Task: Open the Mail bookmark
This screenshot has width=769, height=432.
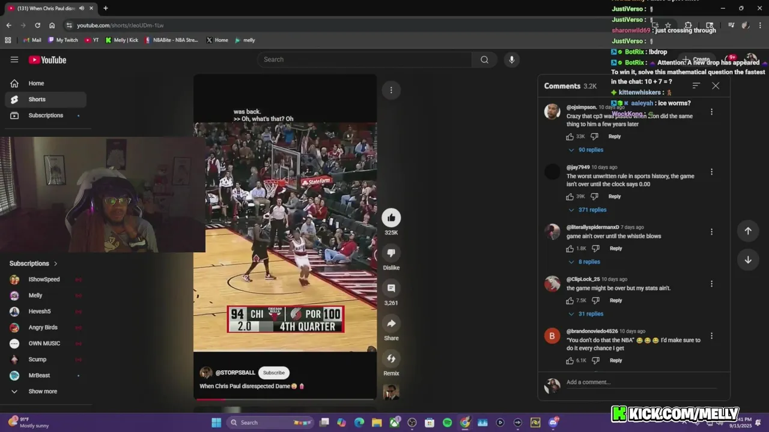Action: tap(32, 40)
